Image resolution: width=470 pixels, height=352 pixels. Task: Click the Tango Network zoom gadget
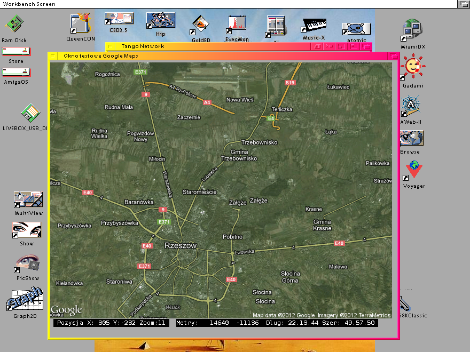(354, 46)
